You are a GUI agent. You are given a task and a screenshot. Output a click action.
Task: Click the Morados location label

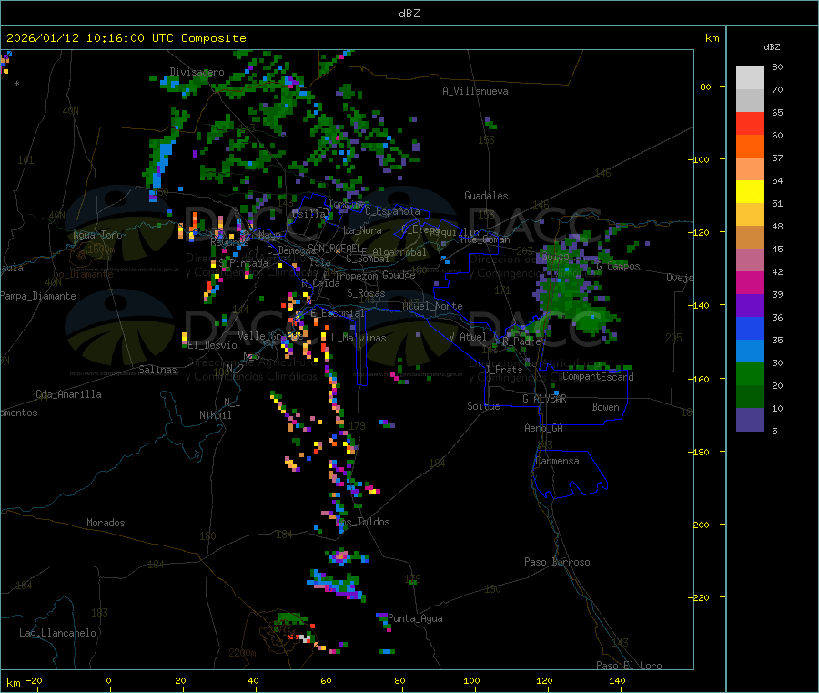[106, 523]
